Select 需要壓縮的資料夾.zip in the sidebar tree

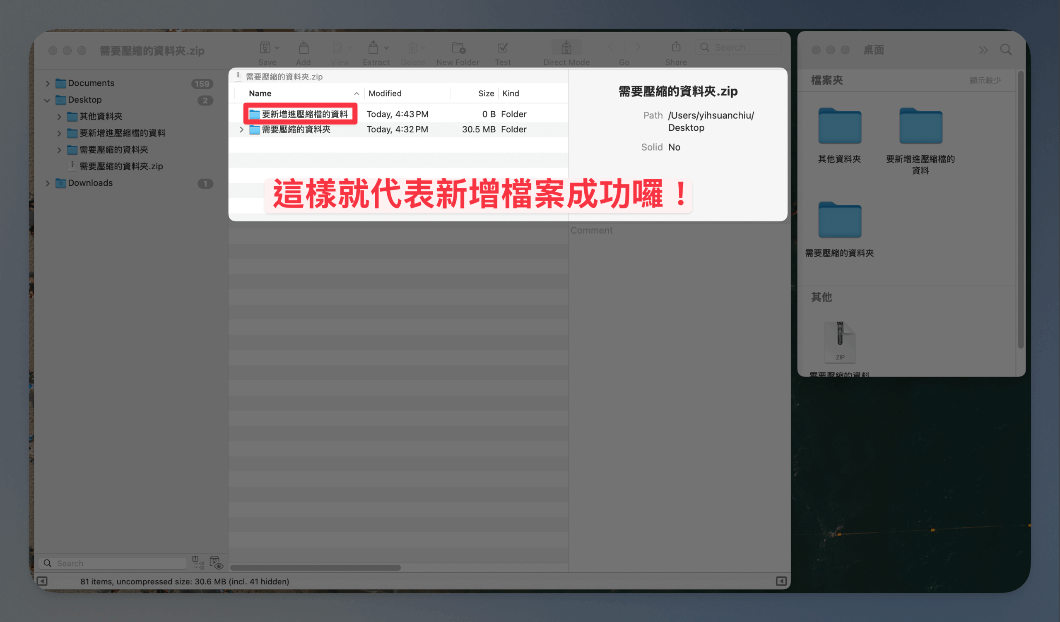pyautogui.click(x=121, y=166)
